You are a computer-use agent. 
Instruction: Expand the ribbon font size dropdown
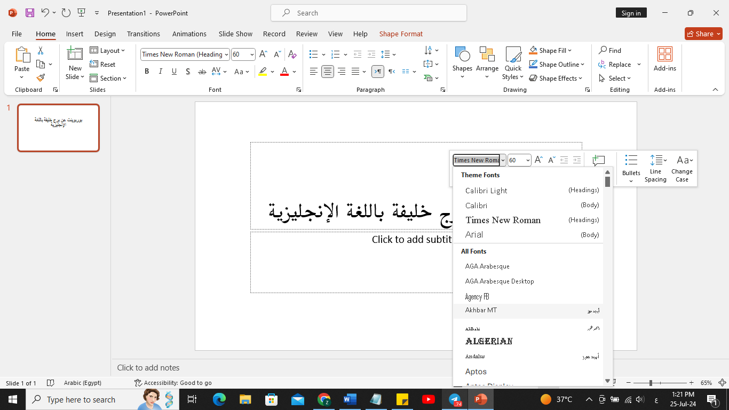click(x=251, y=54)
